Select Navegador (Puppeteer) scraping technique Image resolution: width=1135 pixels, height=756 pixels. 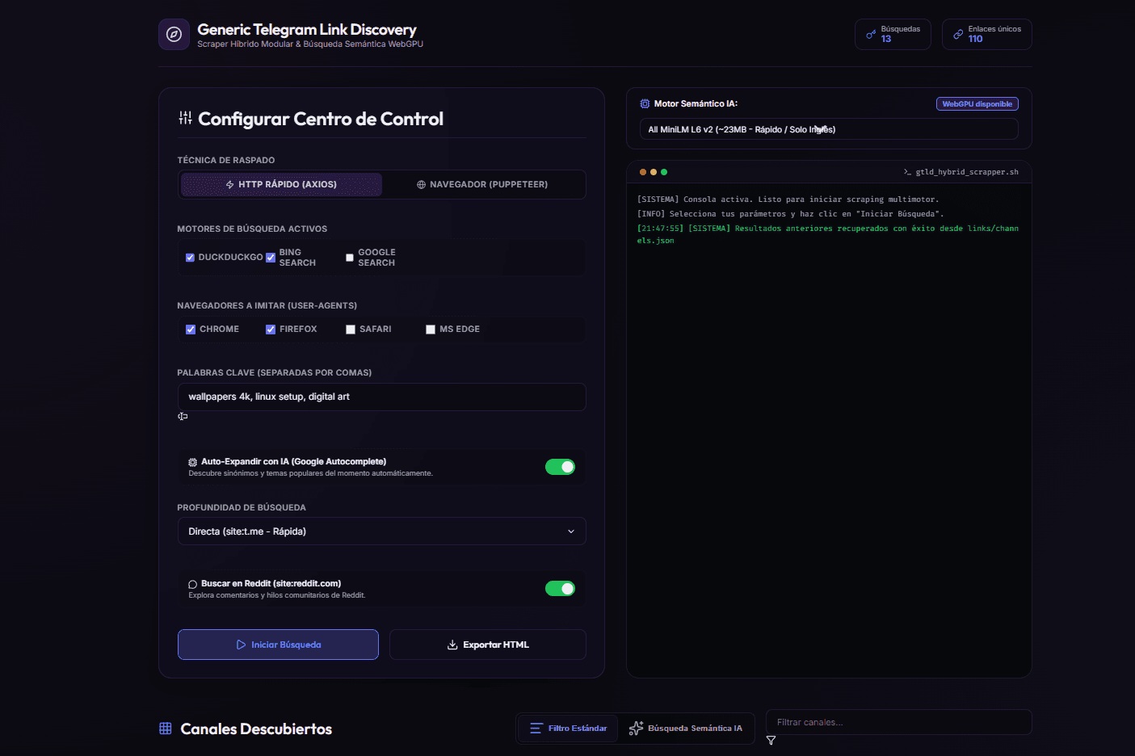tap(482, 184)
